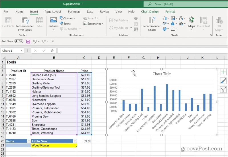
Task: Insert Scatter or Bubble chart
Action: [x=174, y=29]
